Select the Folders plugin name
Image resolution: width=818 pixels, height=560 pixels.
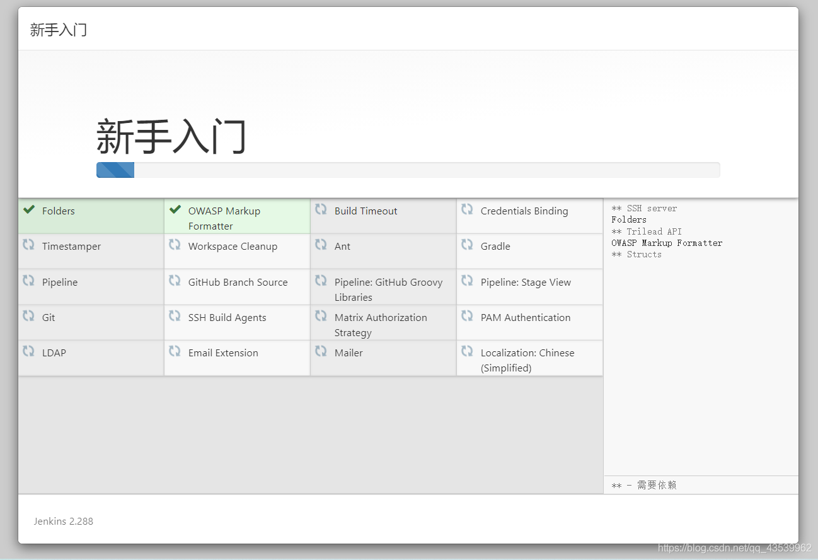pos(58,211)
